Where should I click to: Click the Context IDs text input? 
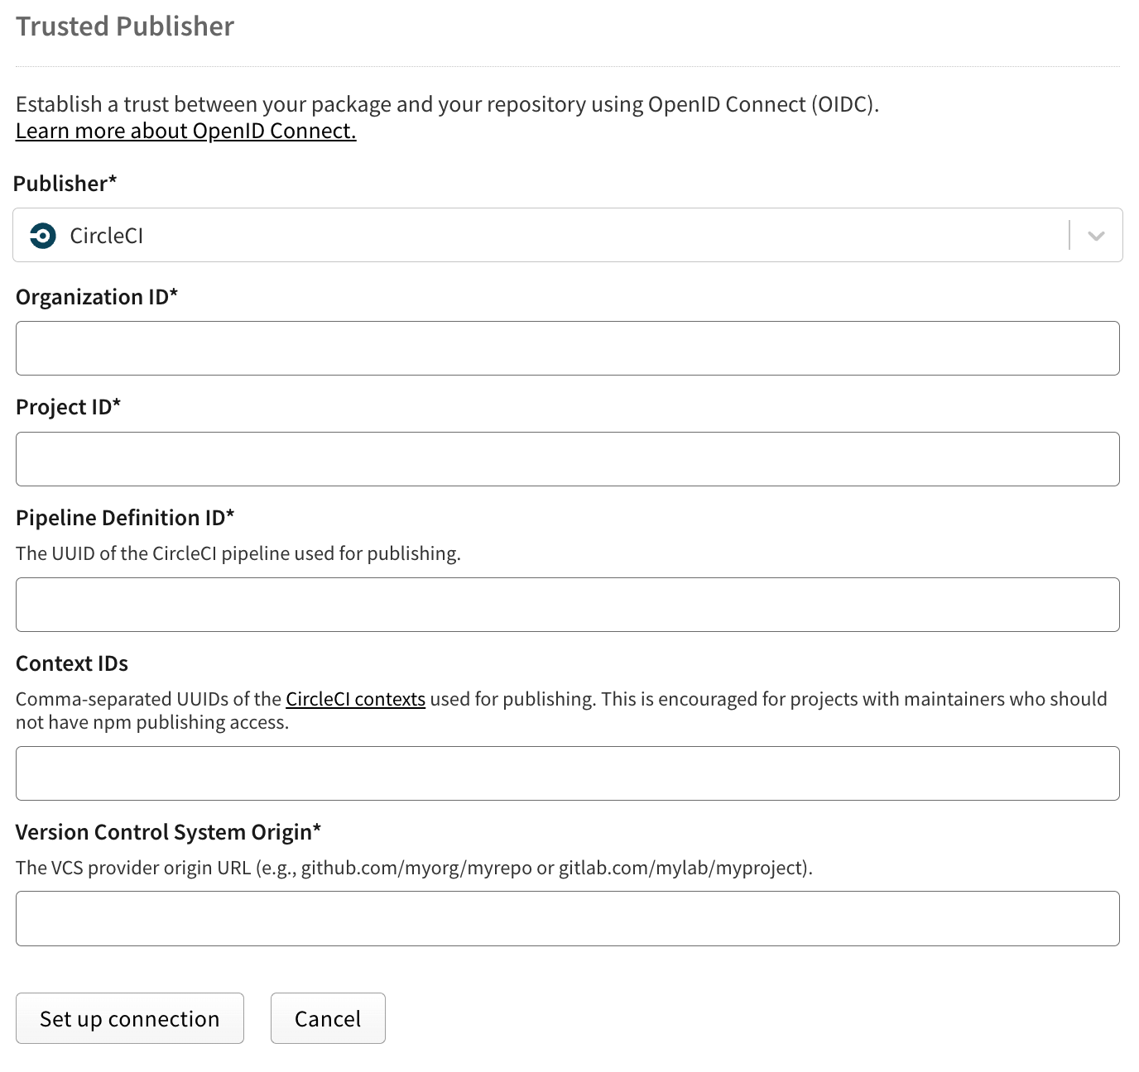(567, 773)
